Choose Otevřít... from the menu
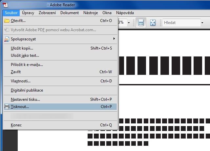The width and height of the screenshot is (210, 151). pos(60,21)
